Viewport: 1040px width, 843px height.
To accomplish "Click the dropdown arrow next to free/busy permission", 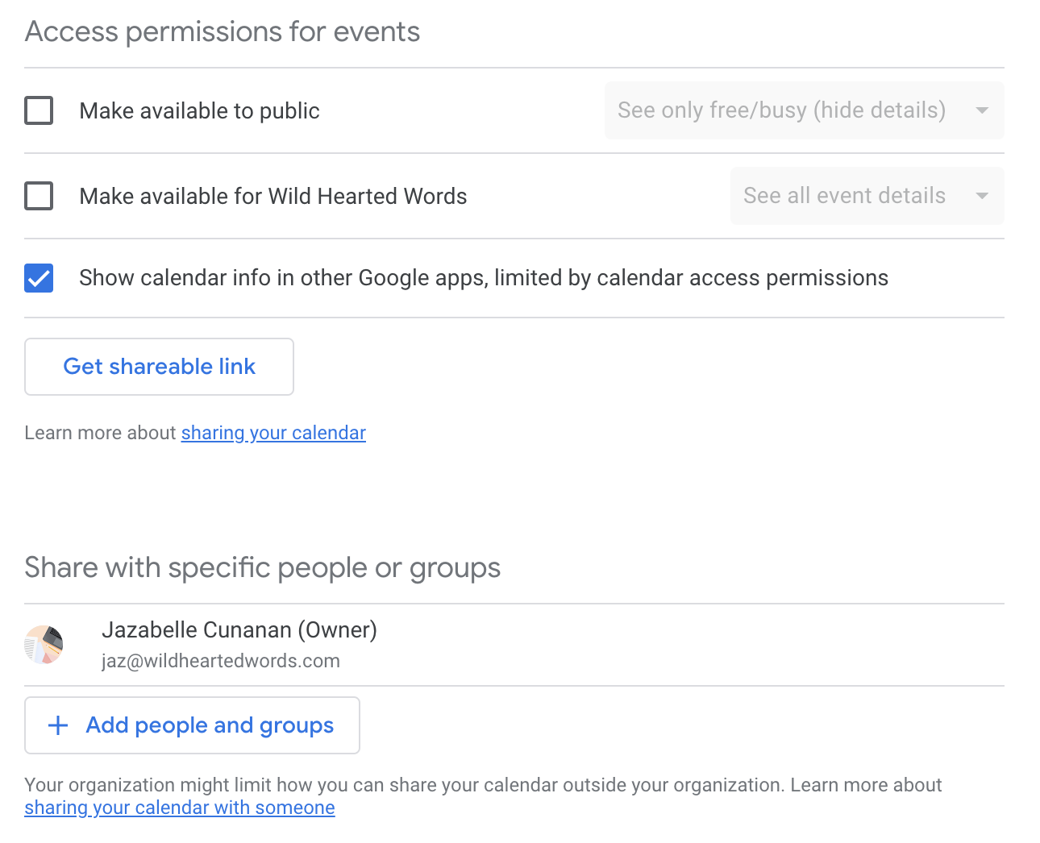I will click(x=982, y=110).
